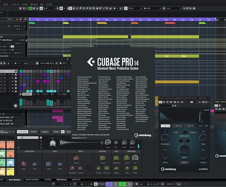This screenshot has height=187, width=226.
Task: Select AutoFilter HP filter type button
Action: click(189, 126)
